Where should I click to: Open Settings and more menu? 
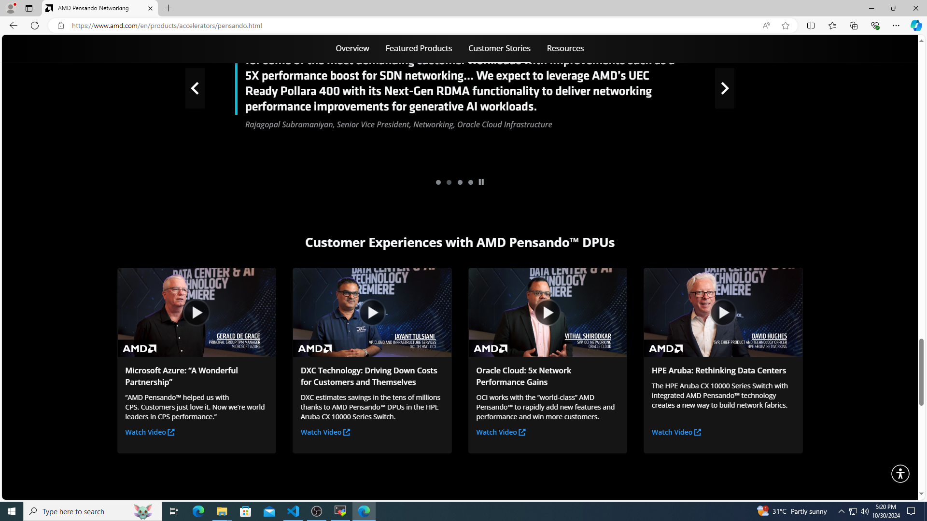coord(896,26)
